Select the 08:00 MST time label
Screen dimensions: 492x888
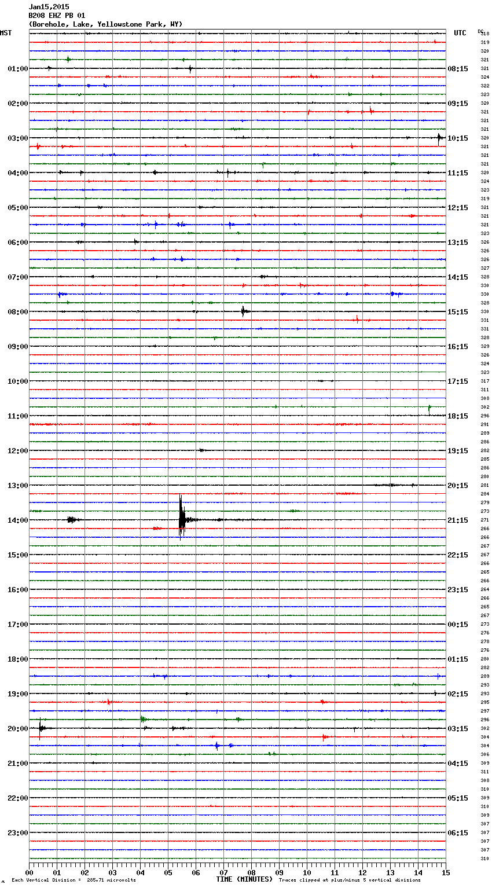[18, 312]
